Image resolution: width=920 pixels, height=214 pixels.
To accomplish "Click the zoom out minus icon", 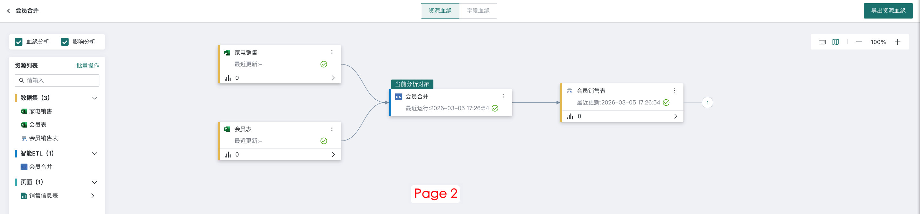I will click(x=859, y=42).
